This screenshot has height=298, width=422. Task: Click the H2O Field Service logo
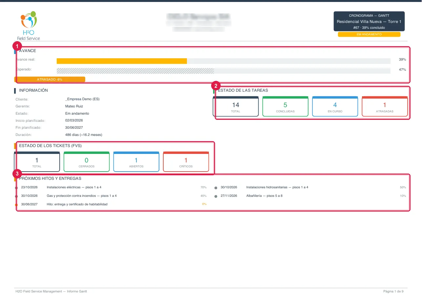click(29, 26)
